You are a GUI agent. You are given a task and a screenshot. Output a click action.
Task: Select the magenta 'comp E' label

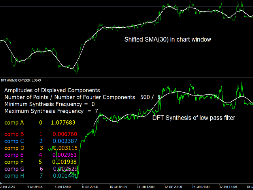14,155
